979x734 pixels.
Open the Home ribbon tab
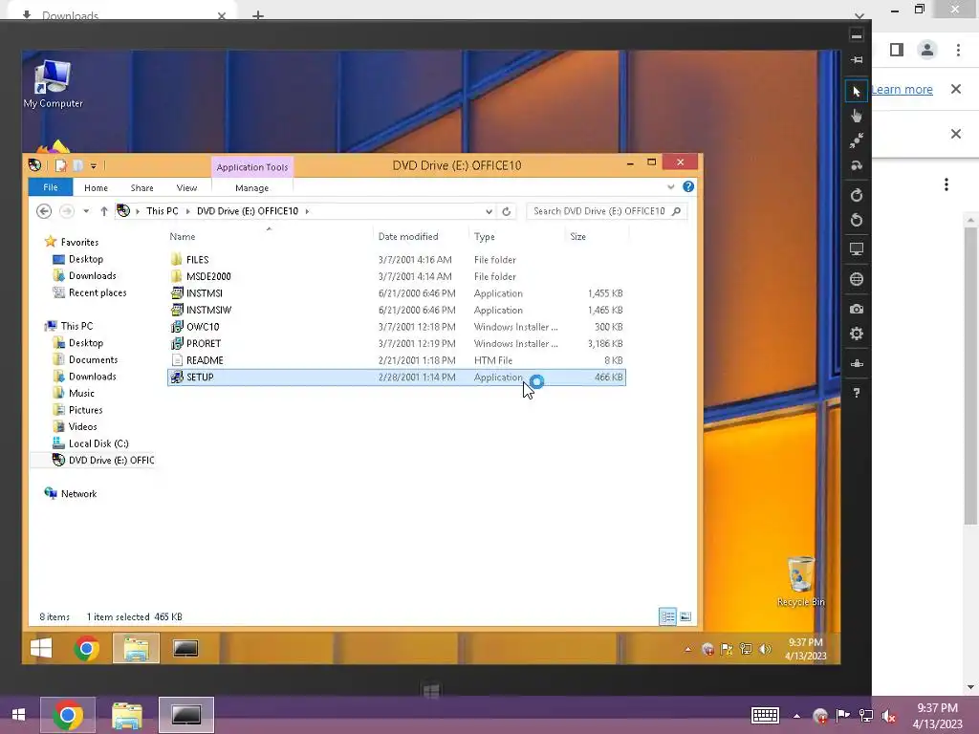(x=97, y=188)
